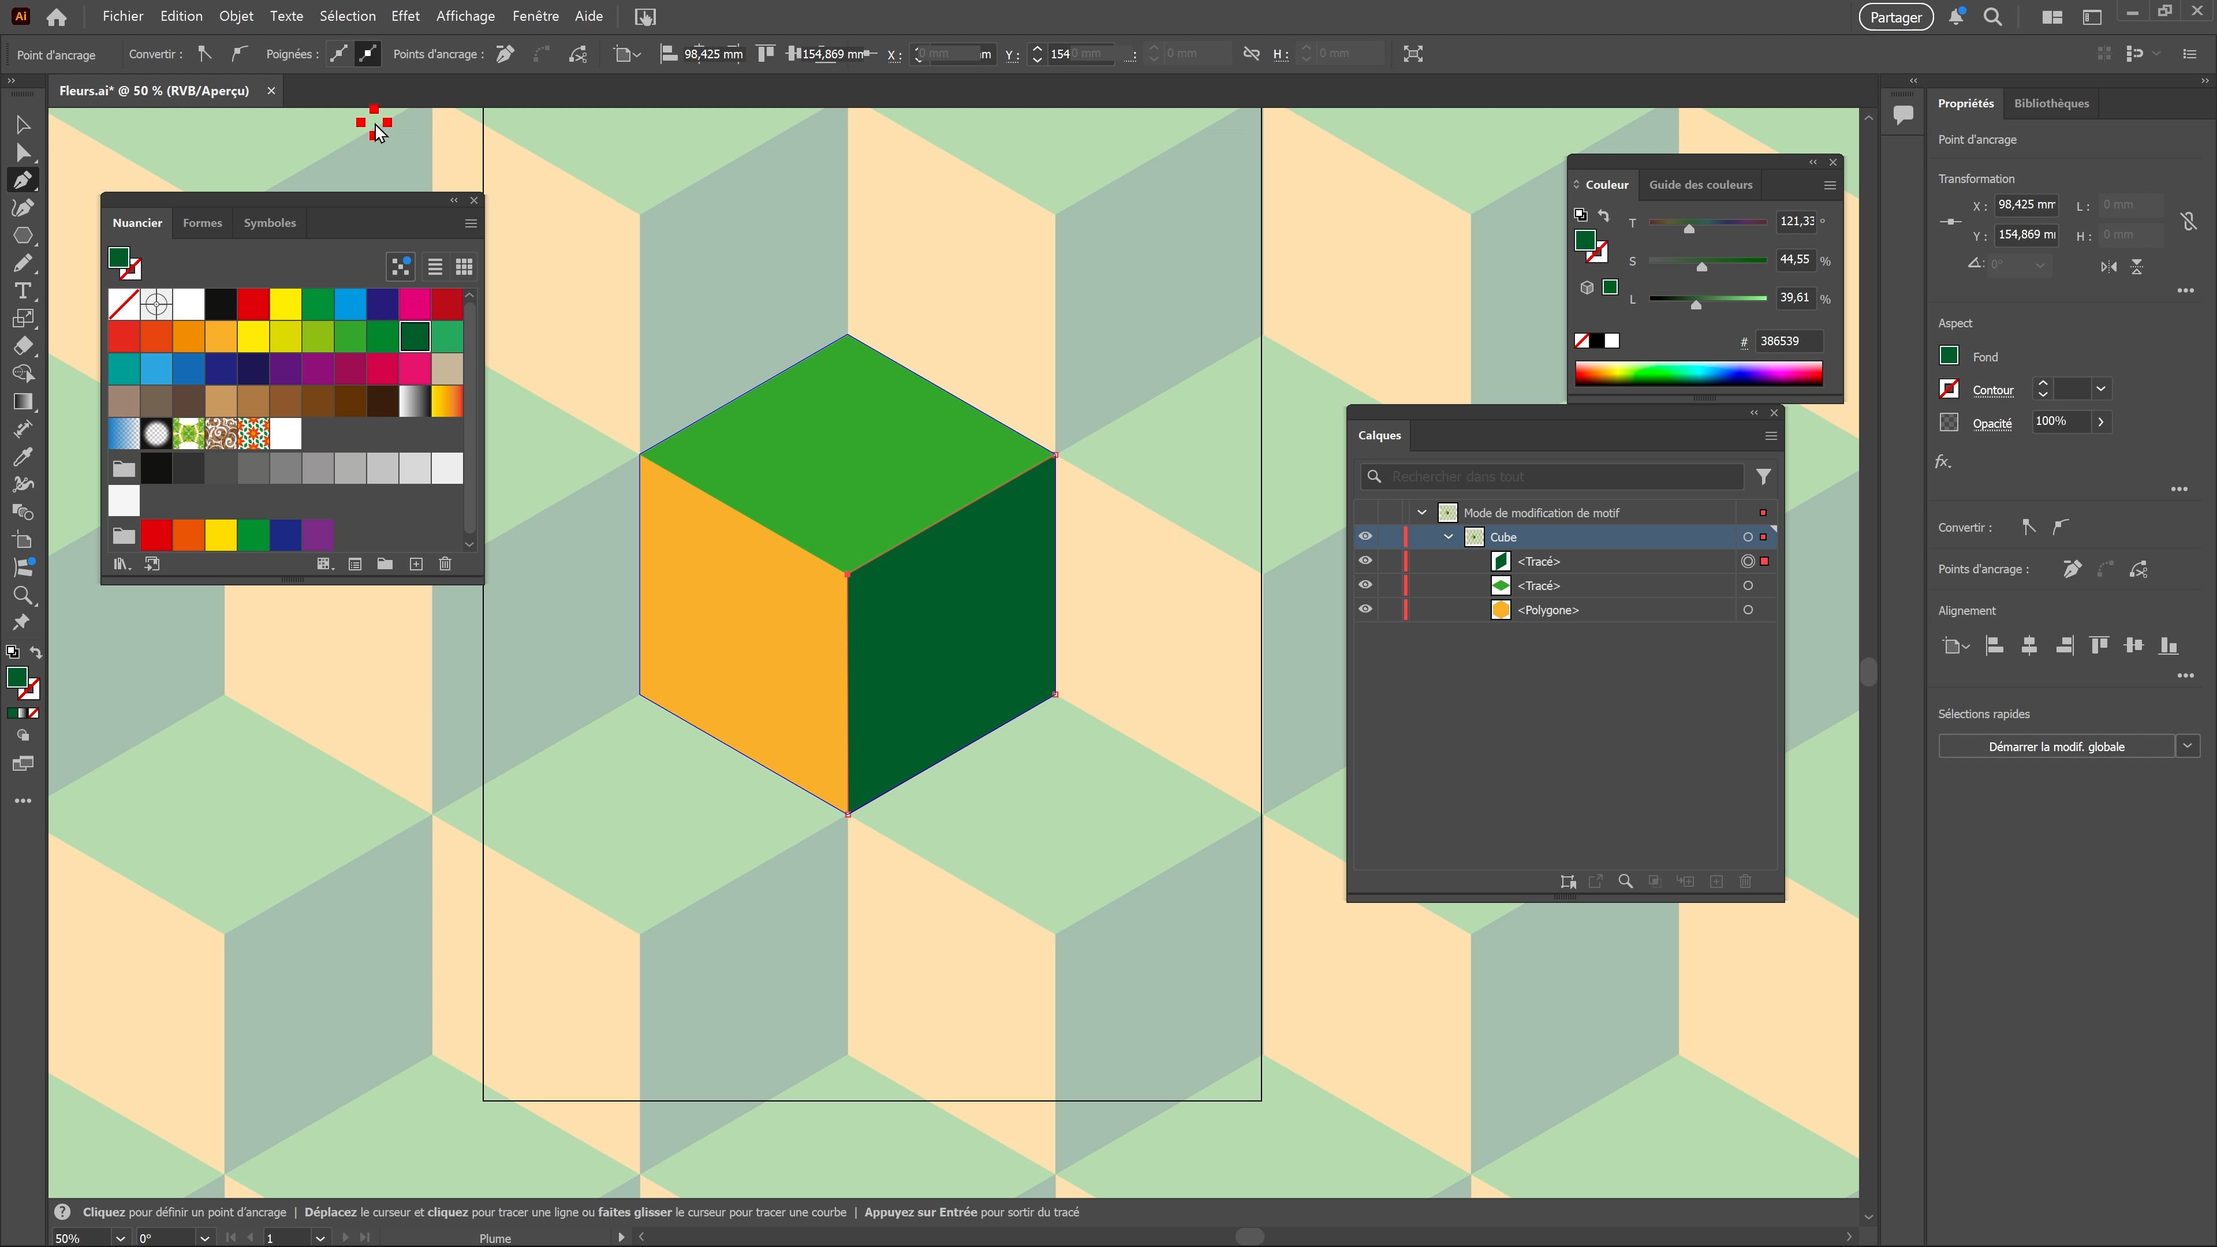Select the Type tool
The height and width of the screenshot is (1247, 2217).
click(23, 291)
